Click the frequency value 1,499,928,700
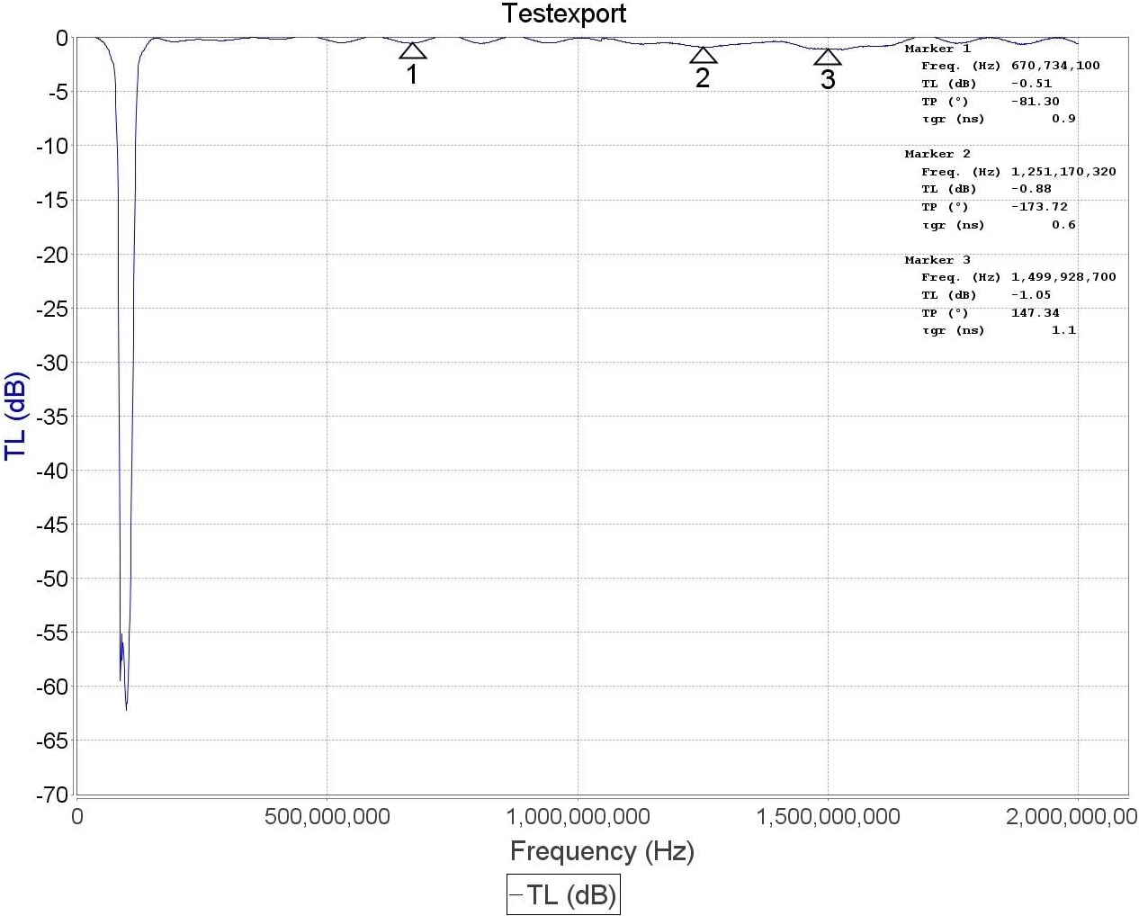 1063,277
